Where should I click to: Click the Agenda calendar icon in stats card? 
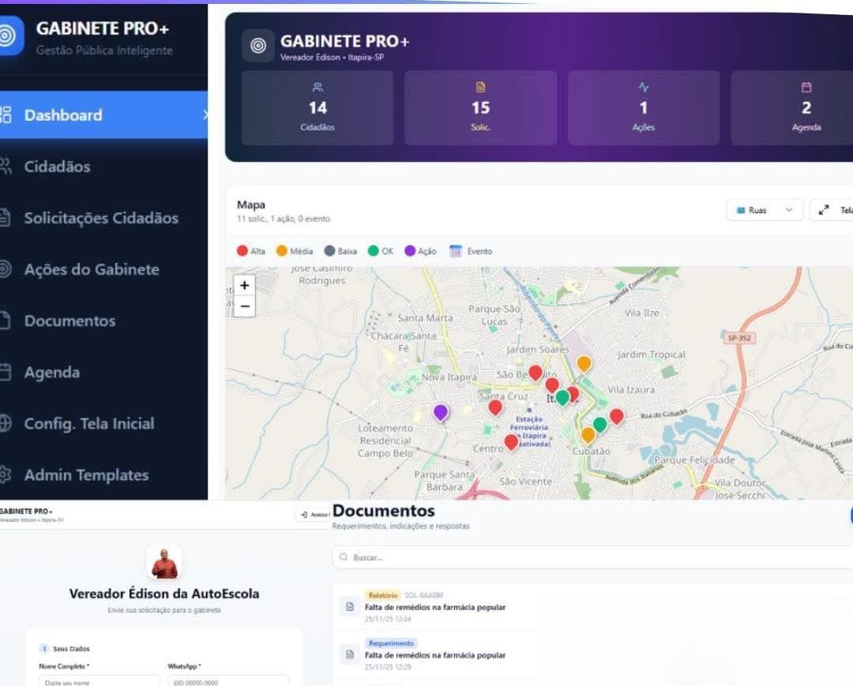[806, 88]
